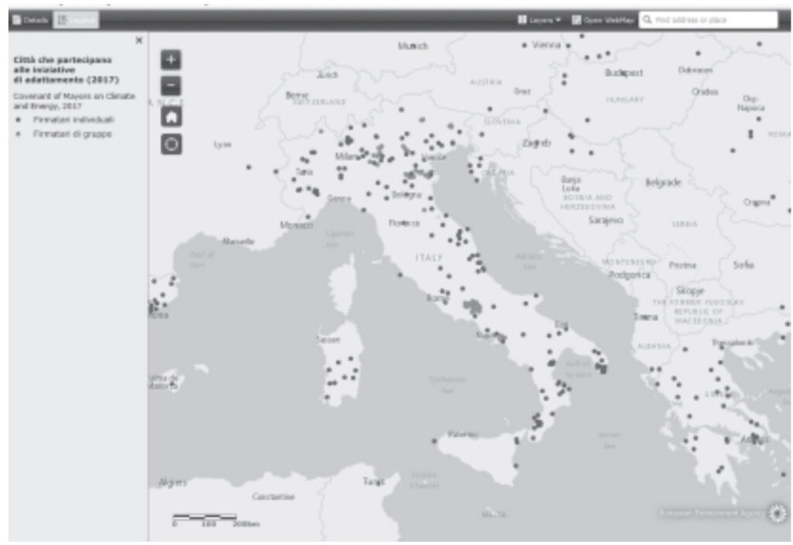Close the legend side panel
Viewport: 793px width, 545px height.
click(x=139, y=40)
